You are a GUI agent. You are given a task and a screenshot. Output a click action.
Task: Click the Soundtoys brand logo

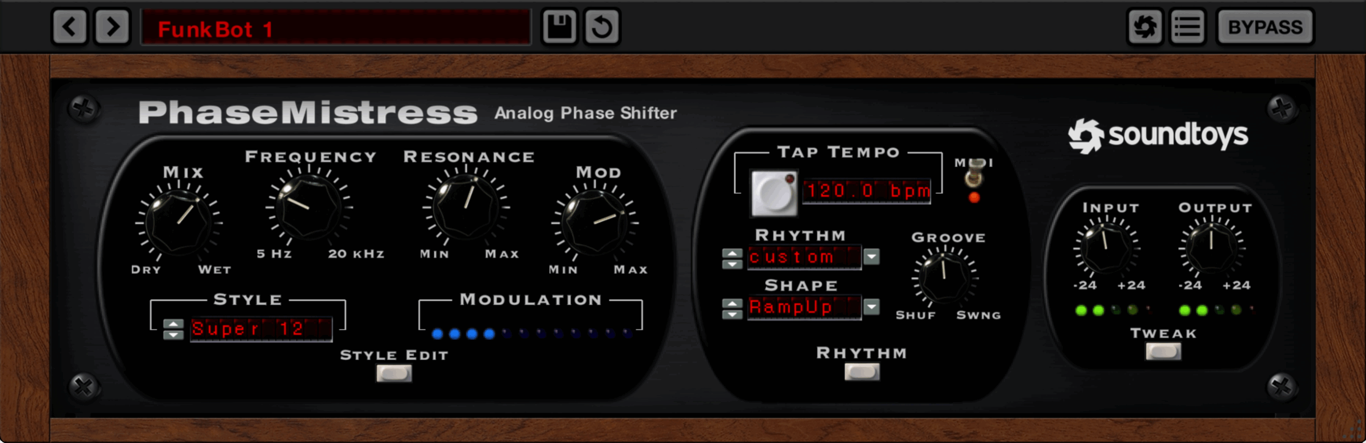tap(1158, 135)
